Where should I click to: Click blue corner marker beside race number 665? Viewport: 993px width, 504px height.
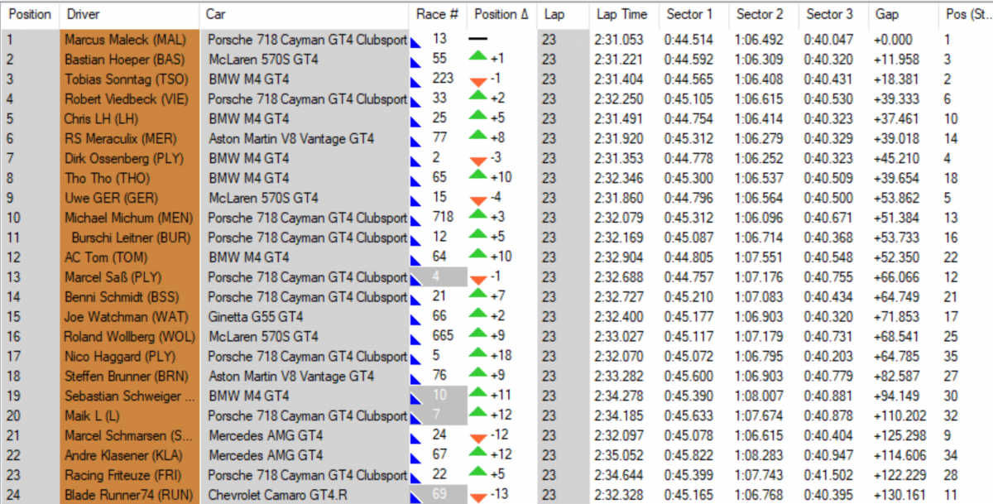coord(415,338)
